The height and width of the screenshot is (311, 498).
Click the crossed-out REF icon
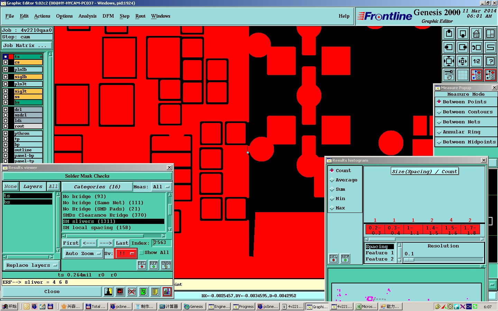(132, 292)
